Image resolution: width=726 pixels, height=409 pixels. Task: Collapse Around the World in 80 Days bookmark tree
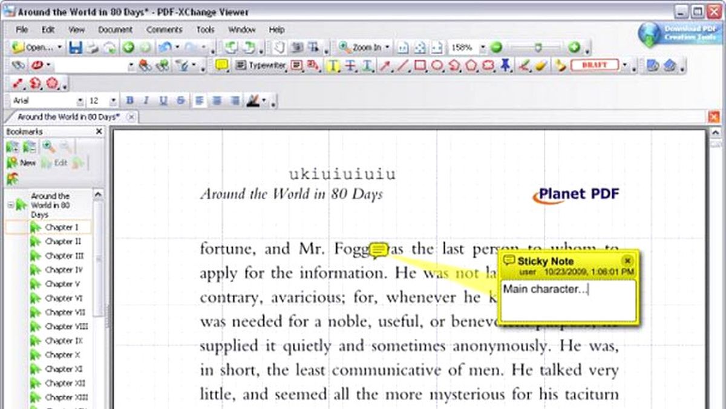(x=10, y=205)
